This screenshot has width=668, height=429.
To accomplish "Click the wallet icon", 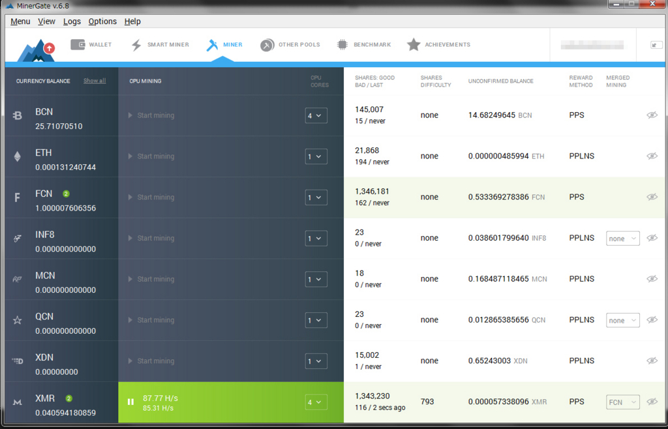I will (x=78, y=44).
